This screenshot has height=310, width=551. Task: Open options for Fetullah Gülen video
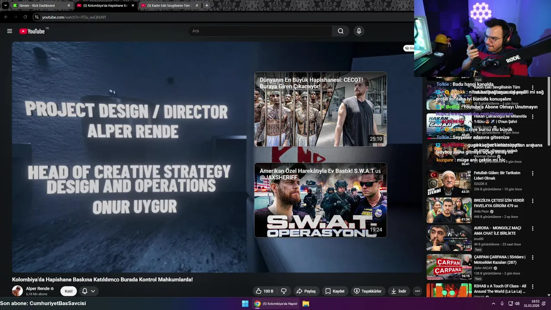[x=532, y=174]
